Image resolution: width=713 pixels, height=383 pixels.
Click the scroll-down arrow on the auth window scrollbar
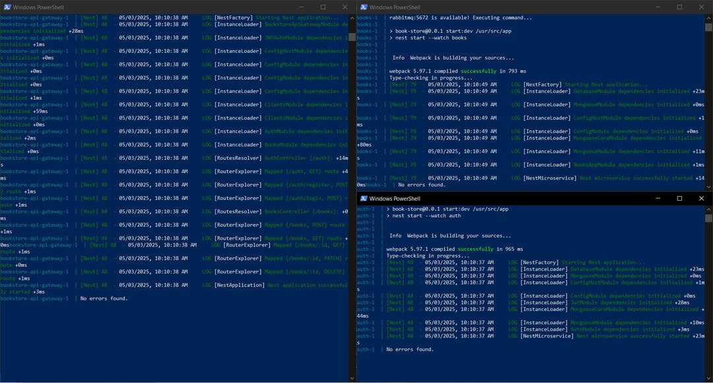pos(709,377)
